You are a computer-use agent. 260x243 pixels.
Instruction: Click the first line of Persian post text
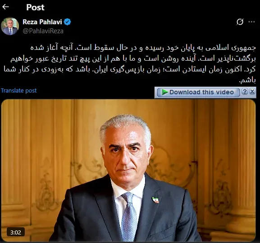(x=143, y=48)
